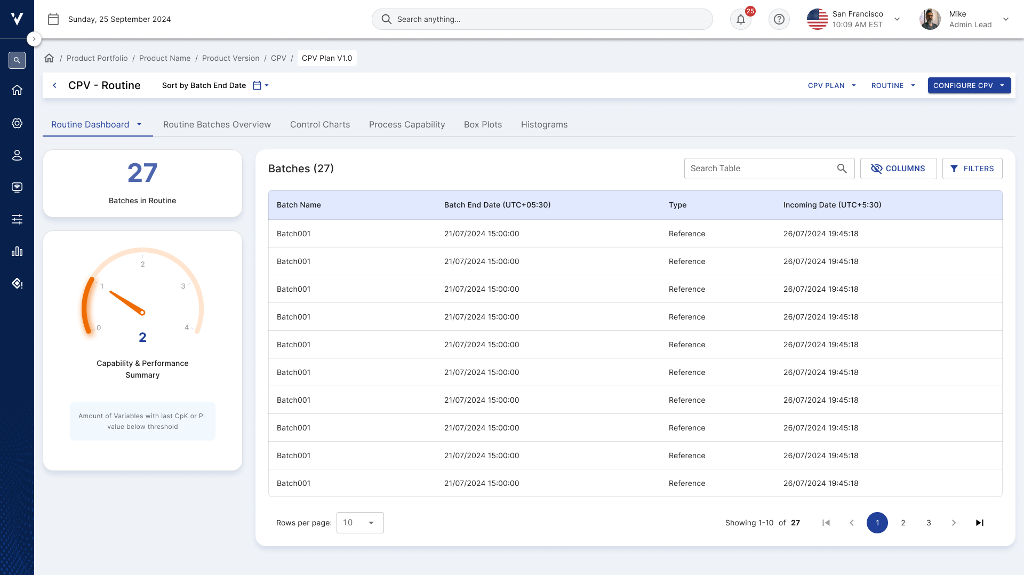Open the Box Plots tab
The image size is (1024, 575).
[483, 124]
